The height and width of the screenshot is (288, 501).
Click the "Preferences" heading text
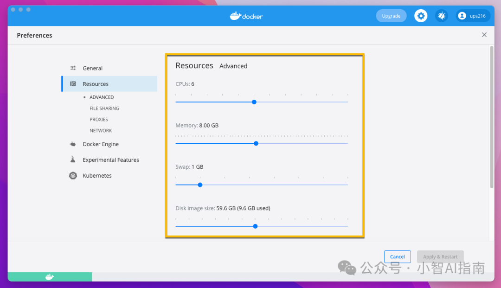34,35
